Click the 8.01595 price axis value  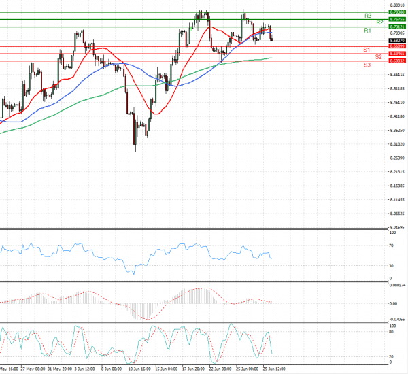[397, 227]
